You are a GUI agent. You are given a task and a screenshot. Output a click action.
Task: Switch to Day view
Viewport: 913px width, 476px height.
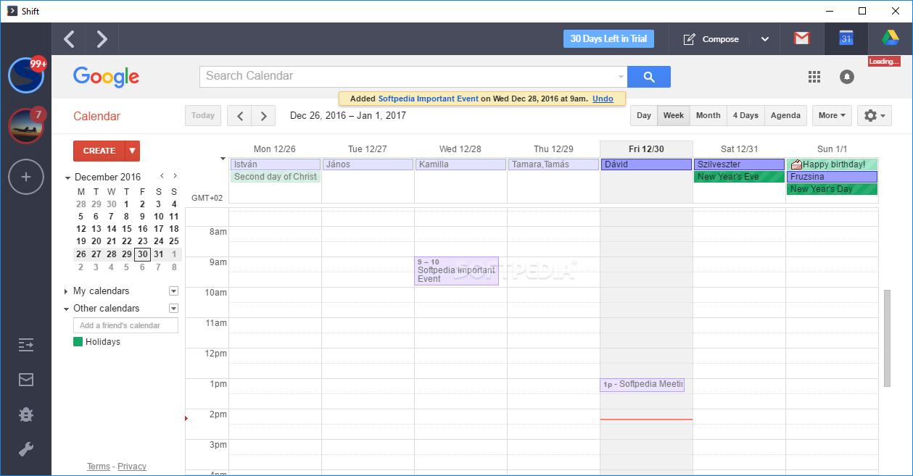pyautogui.click(x=644, y=116)
